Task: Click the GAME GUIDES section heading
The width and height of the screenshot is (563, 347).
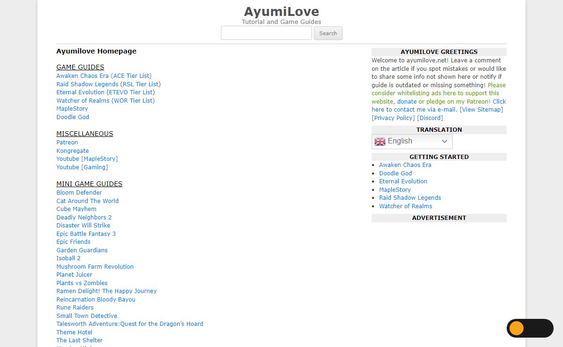Action: pyautogui.click(x=80, y=67)
